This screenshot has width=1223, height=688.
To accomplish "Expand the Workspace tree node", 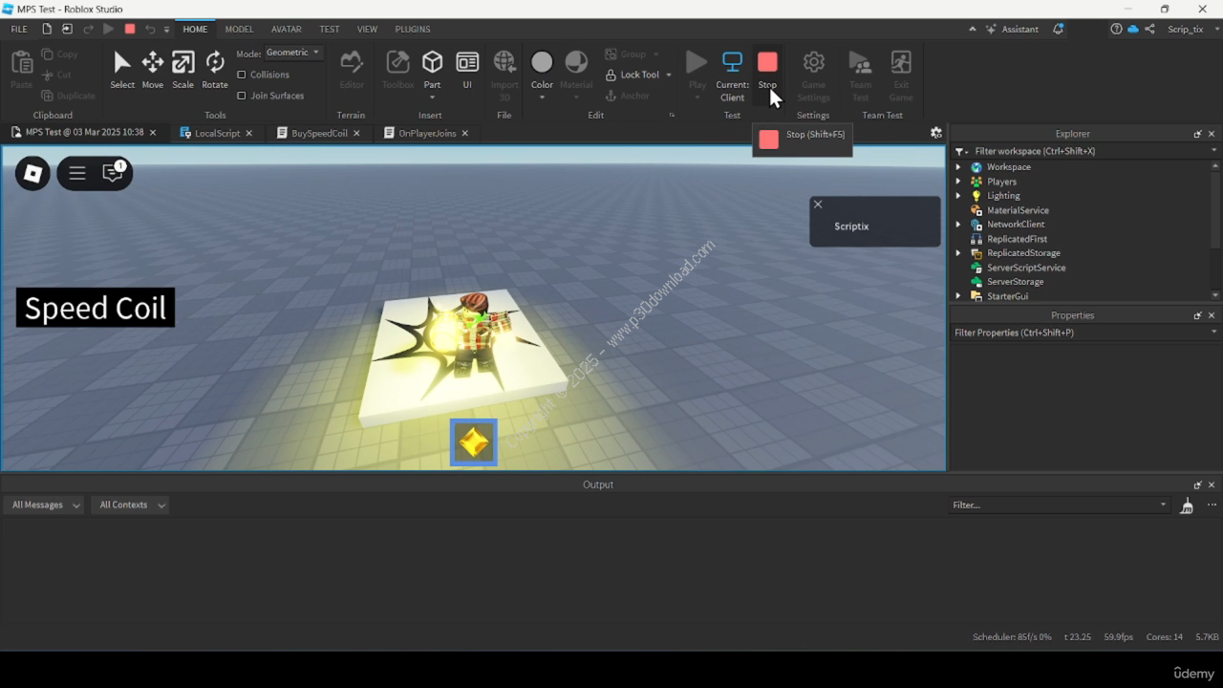I will 958,167.
